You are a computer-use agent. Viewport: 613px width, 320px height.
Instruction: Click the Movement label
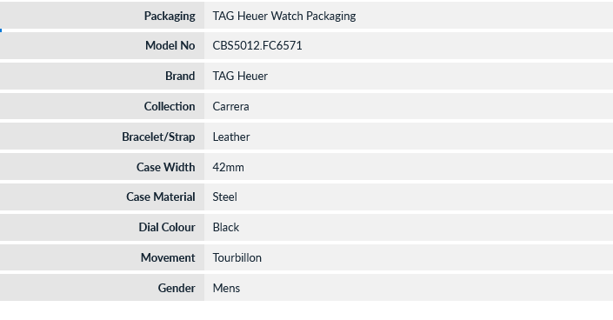(168, 257)
